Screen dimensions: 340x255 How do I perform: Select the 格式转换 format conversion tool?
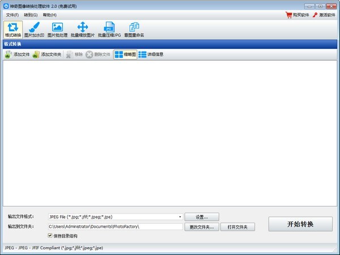13,29
